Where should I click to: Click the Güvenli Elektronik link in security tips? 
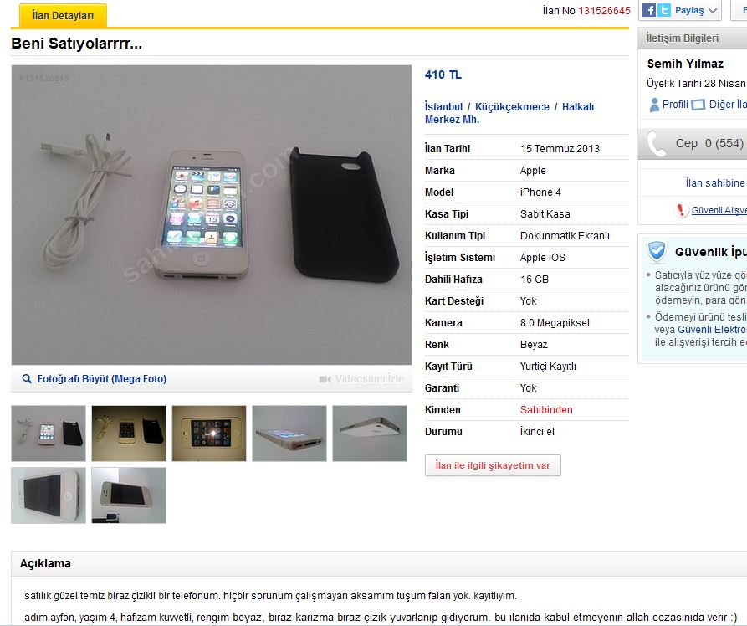(712, 330)
